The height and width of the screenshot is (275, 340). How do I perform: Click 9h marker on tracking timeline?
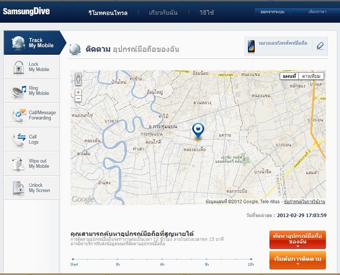[207, 259]
